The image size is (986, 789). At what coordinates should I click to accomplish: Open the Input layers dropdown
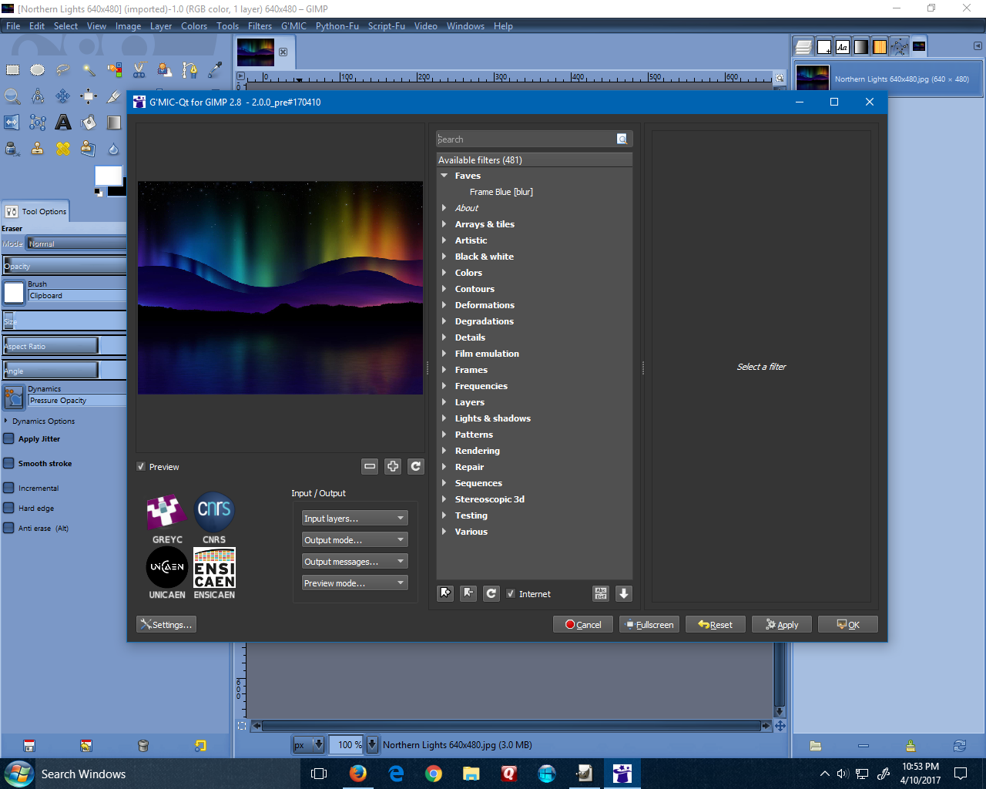click(354, 519)
